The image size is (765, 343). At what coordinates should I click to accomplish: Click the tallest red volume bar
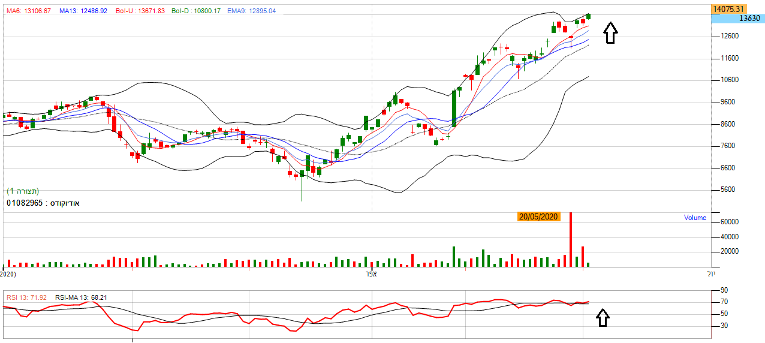[571, 240]
